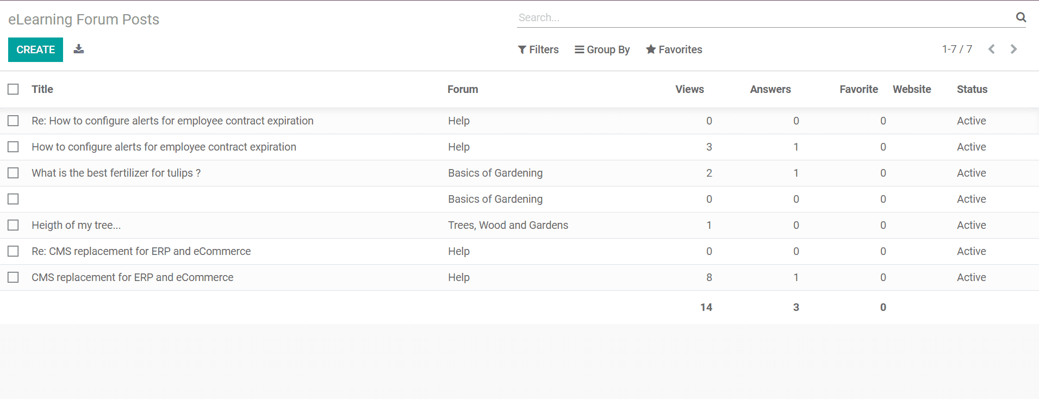The image size is (1039, 399).
Task: Sort by Status column header
Action: [x=972, y=89]
